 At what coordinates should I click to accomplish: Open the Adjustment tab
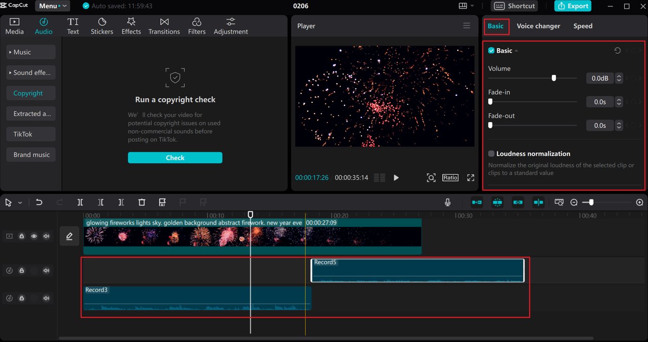231,26
